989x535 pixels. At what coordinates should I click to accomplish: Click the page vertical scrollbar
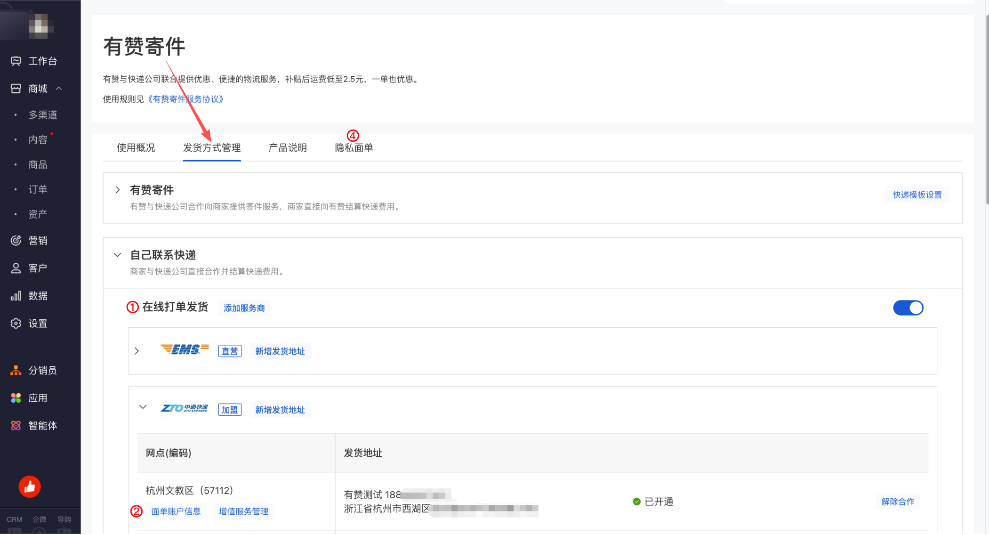point(987,108)
